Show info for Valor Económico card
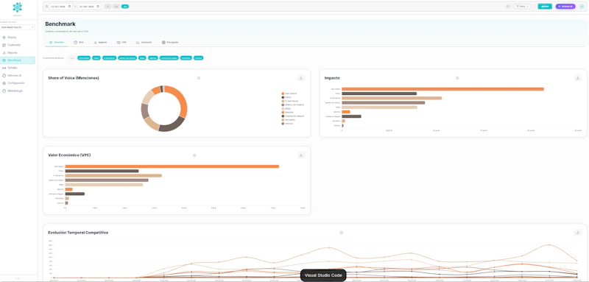 [x=194, y=155]
